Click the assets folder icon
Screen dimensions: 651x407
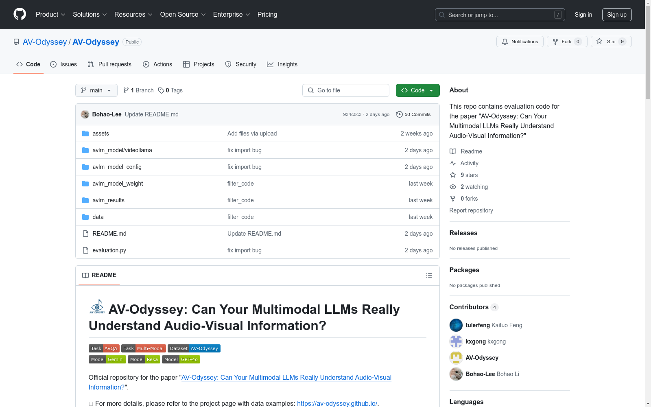point(85,133)
